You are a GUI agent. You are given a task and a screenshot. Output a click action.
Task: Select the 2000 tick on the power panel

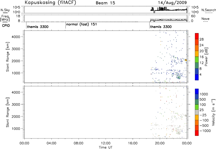(16, 61)
